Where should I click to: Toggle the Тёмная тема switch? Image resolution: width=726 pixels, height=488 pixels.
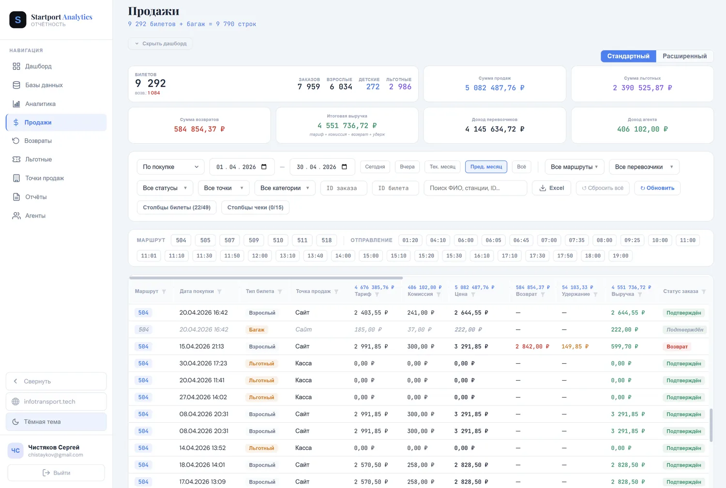tap(56, 422)
